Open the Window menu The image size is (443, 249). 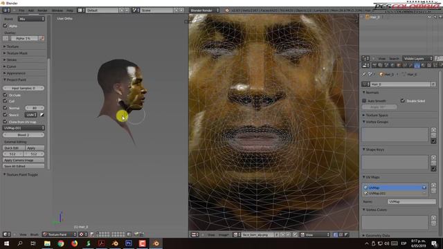click(x=57, y=10)
